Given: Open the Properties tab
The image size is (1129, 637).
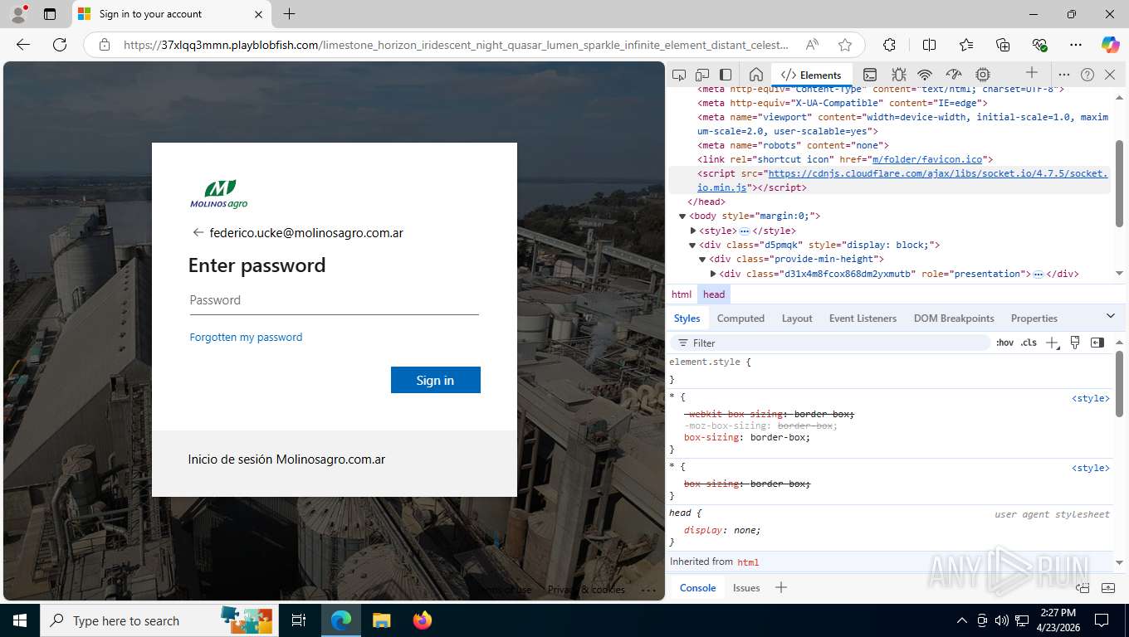Looking at the screenshot, I should (x=1034, y=318).
